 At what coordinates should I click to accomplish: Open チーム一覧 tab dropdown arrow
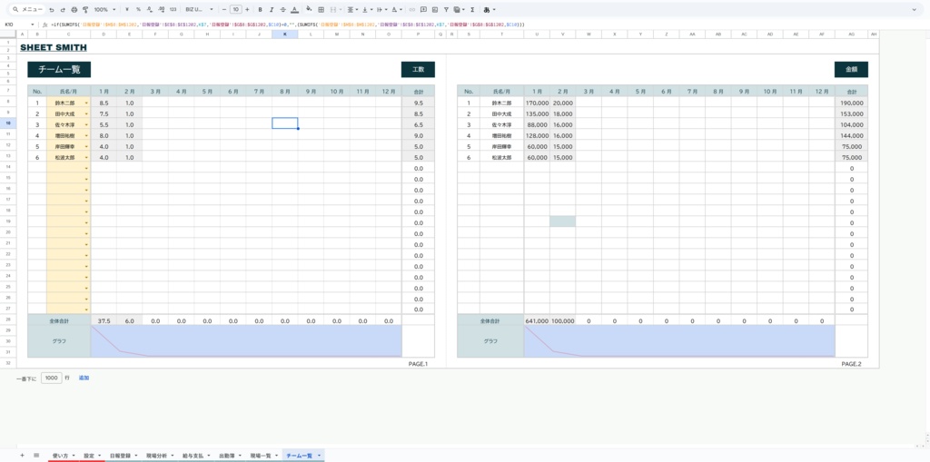(319, 456)
